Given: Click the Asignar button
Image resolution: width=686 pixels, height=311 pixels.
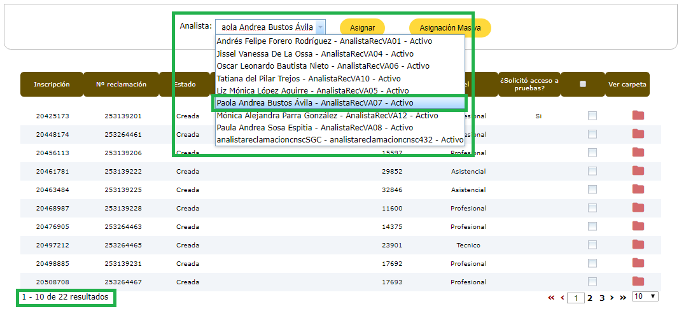Looking at the screenshot, I should (362, 28).
